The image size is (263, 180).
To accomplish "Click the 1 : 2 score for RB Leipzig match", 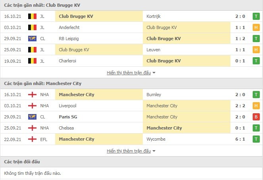I will pos(240,39).
